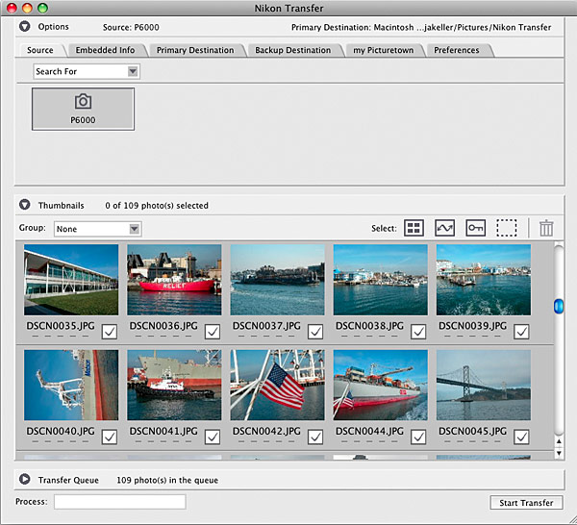Select the Bay Bridge thumbnail DSCN0045
Viewport: 577px width, 525px height.
click(484, 385)
